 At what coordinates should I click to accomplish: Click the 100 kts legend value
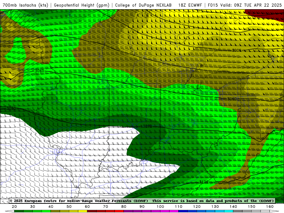coord(160,207)
